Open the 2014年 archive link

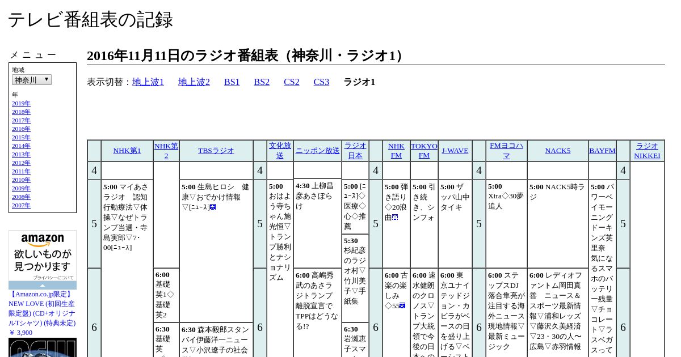tap(21, 146)
